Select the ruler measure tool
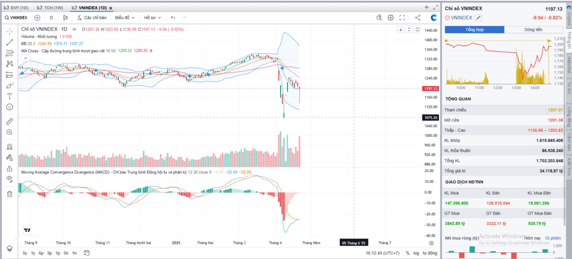Viewport: 572px width, 259px height. [x=9, y=121]
